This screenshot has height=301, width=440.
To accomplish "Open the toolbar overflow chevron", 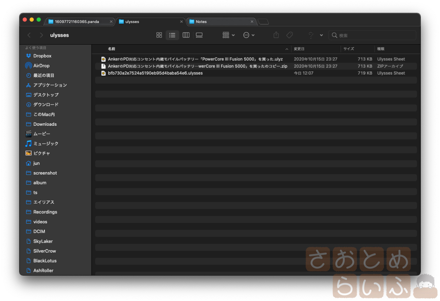I will pos(321,35).
